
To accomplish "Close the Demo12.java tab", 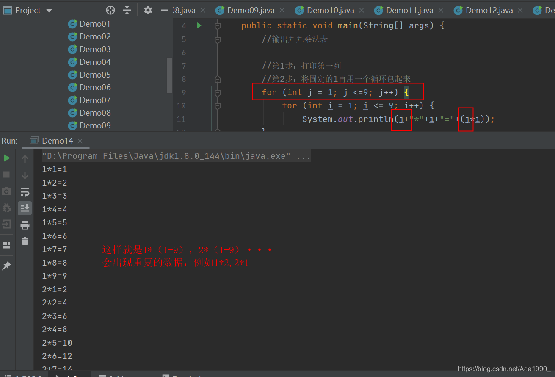I will [521, 10].
